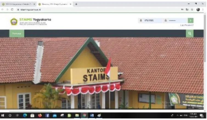The image size is (207, 120).
Task: Open a new browser tab
Action: [76, 4]
